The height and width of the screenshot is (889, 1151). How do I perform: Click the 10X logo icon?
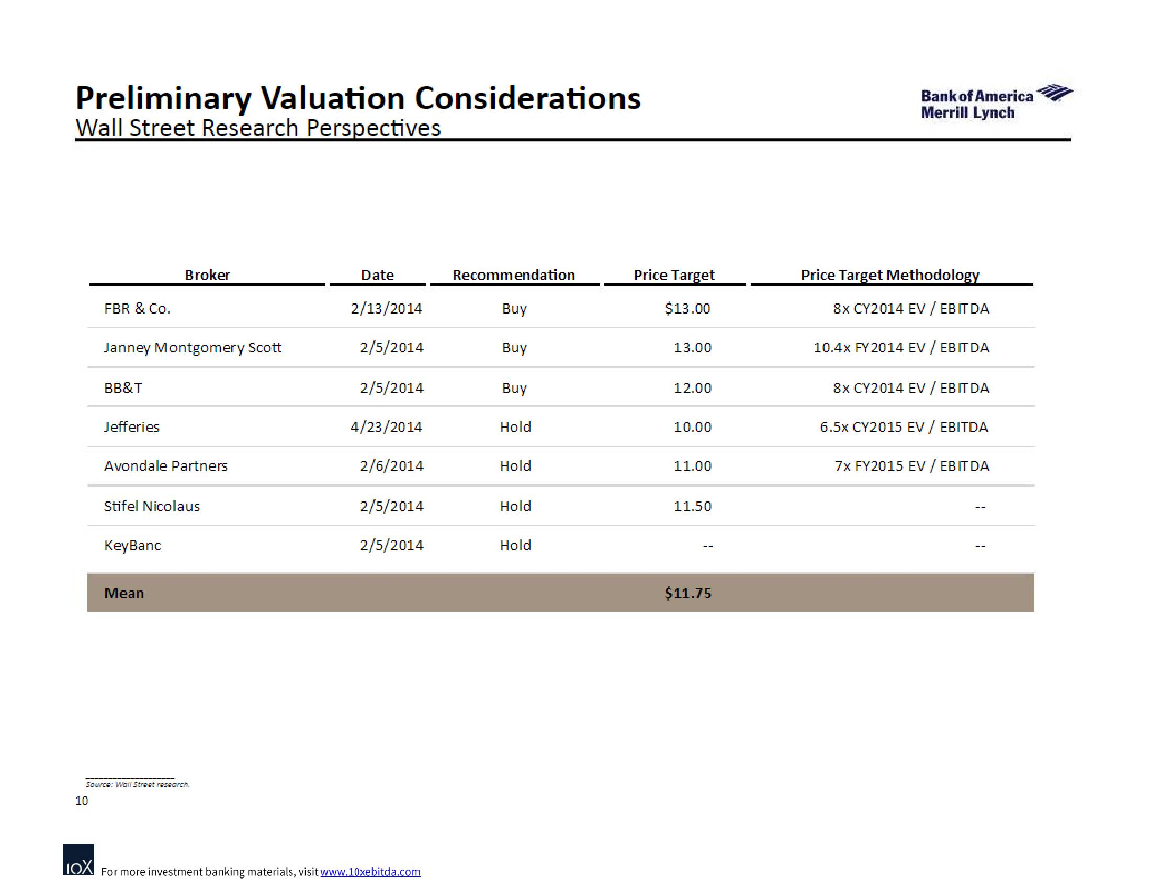click(78, 860)
